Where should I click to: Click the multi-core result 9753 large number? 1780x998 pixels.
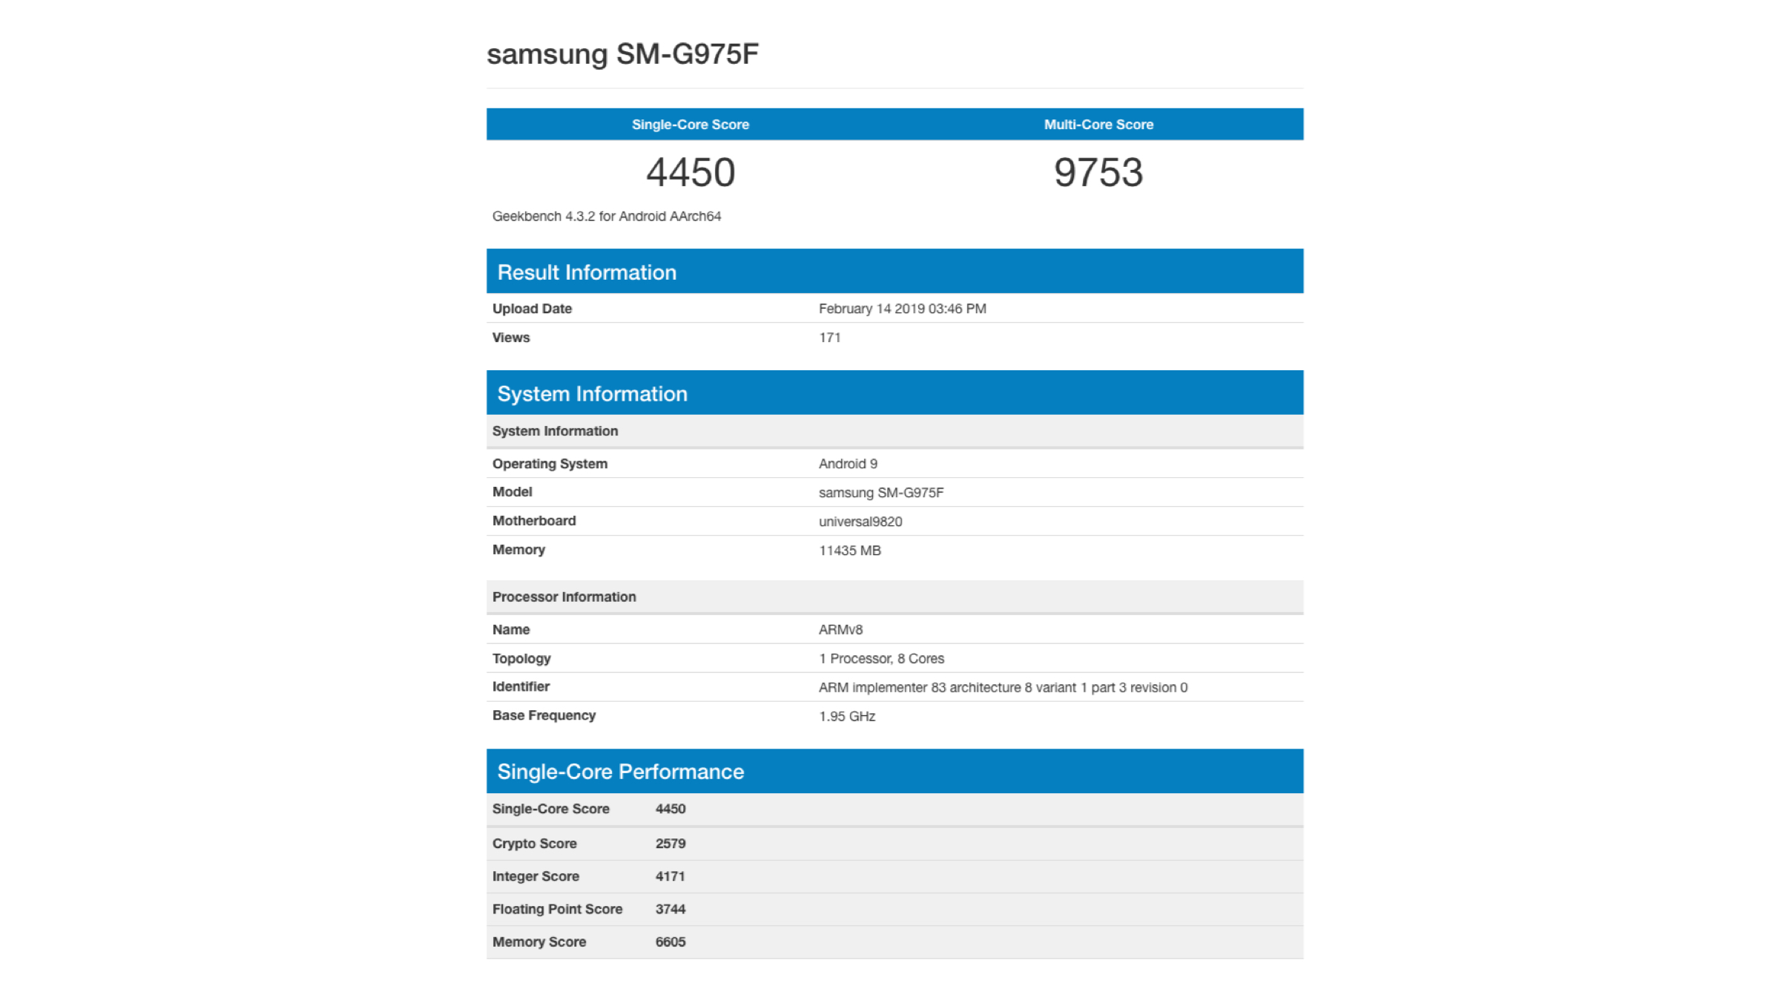[x=1098, y=172]
